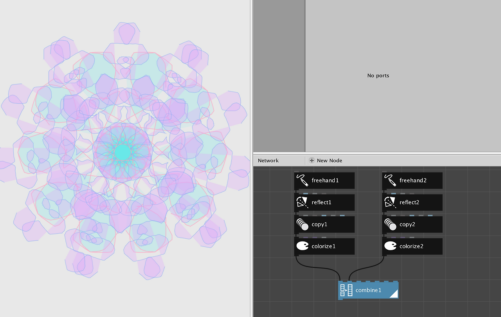Select the freehand2 node label
501x317 pixels.
tap(413, 180)
